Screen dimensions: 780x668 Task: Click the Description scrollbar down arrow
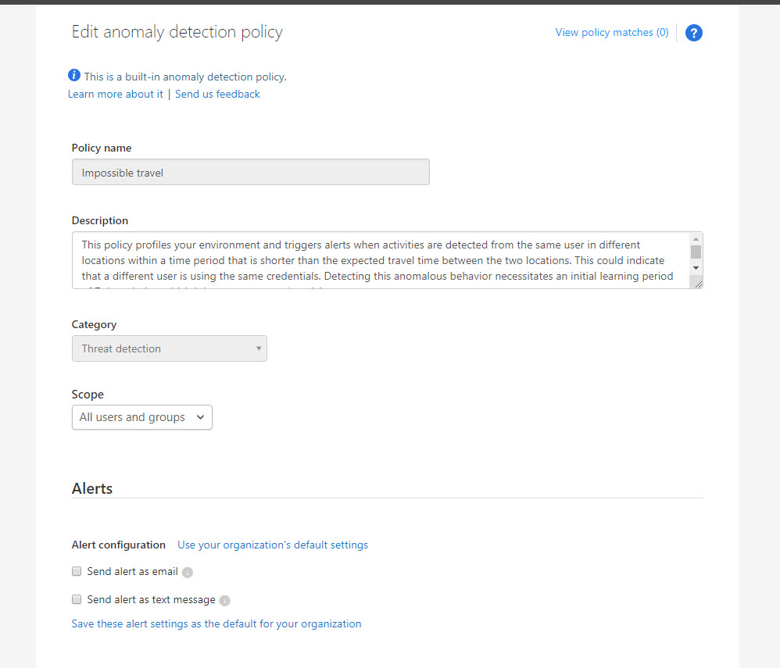[x=696, y=267]
